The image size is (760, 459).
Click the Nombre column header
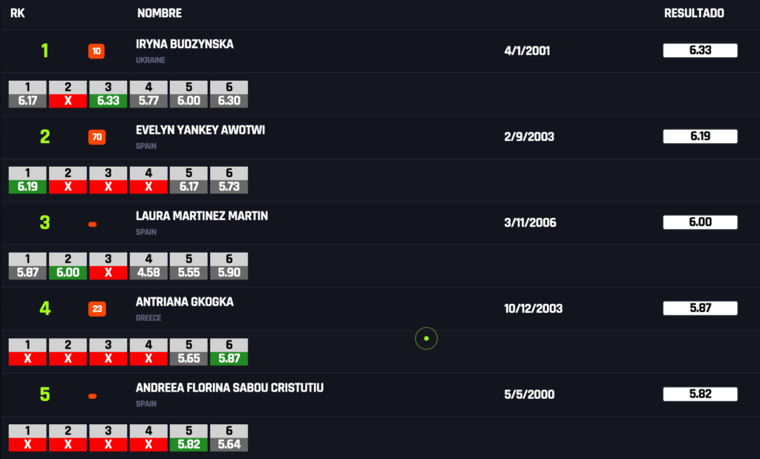160,13
